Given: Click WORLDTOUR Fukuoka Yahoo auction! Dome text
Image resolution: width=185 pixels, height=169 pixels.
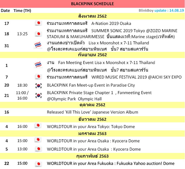Looking at the screenshot, I should pos(111,164).
